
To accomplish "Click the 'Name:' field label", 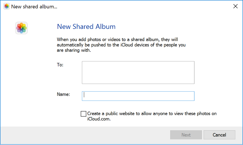I will (63, 94).
